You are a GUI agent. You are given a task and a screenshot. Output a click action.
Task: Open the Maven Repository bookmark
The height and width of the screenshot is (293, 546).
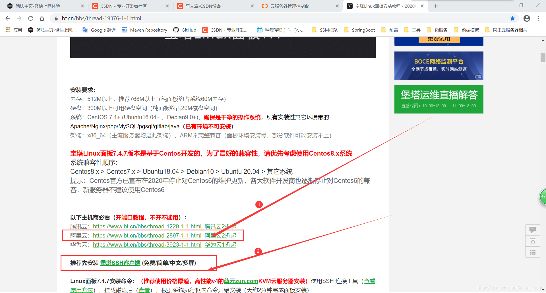144,30
